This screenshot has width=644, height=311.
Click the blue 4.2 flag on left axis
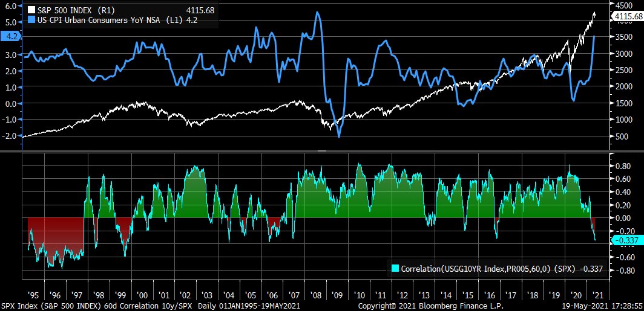10,37
